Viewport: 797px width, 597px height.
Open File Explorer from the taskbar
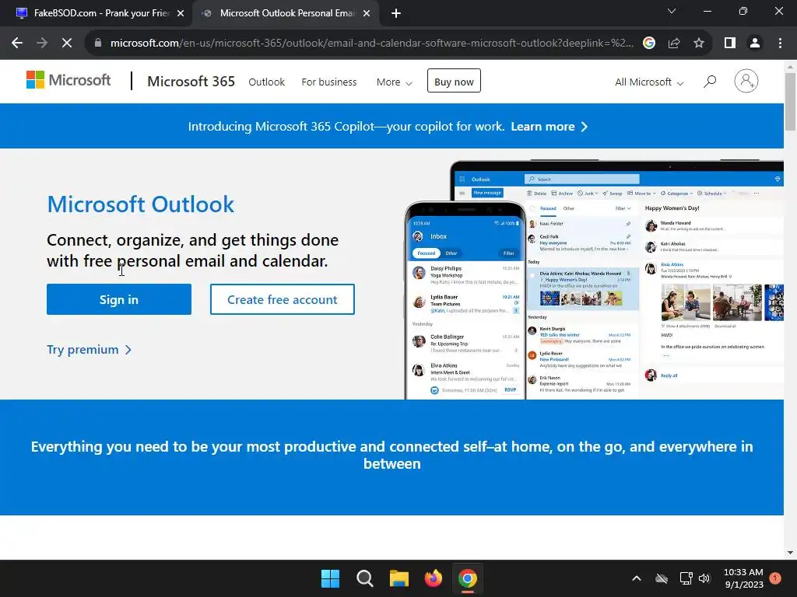(399, 578)
